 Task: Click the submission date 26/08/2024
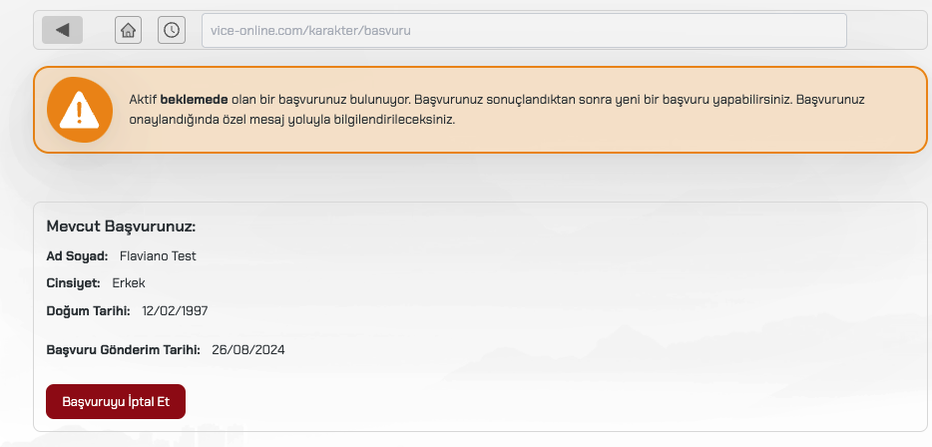[248, 349]
